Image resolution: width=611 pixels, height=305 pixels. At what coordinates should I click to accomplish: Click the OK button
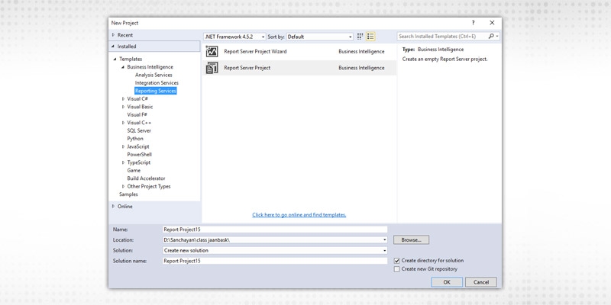click(x=447, y=281)
